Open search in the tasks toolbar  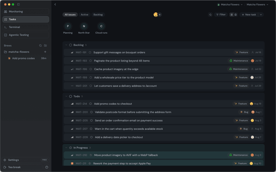[x=210, y=15]
